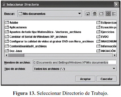121x97 pixels.
Task: Click the scroll-left arrow of file list
Action: (6, 55)
